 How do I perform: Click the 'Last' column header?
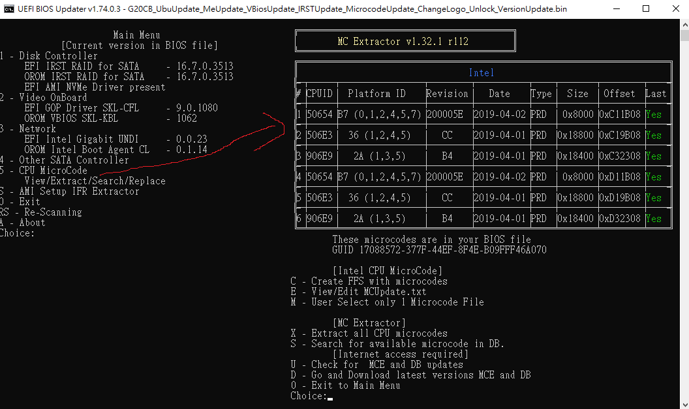656,94
